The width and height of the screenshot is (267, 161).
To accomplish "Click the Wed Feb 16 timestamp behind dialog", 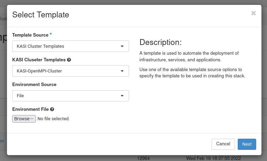I will [213, 158].
